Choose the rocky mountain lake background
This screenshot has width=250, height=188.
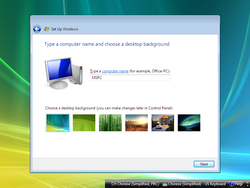163,123
